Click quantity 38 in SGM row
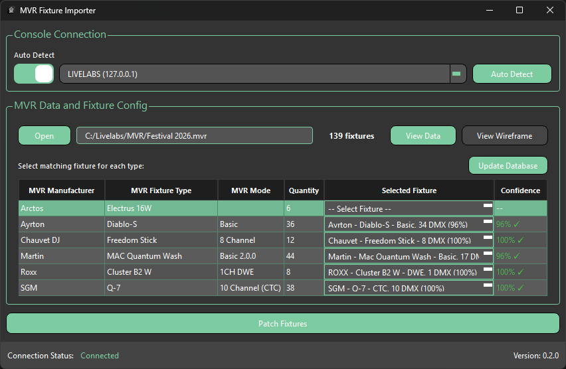 pos(304,287)
